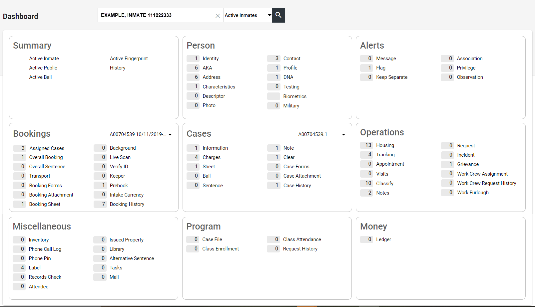Select Records Check

coord(45,277)
